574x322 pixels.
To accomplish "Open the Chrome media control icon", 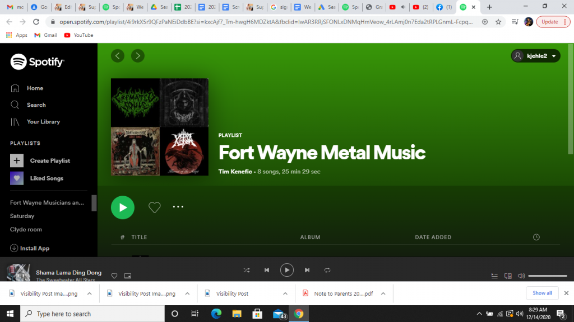I will (515, 22).
